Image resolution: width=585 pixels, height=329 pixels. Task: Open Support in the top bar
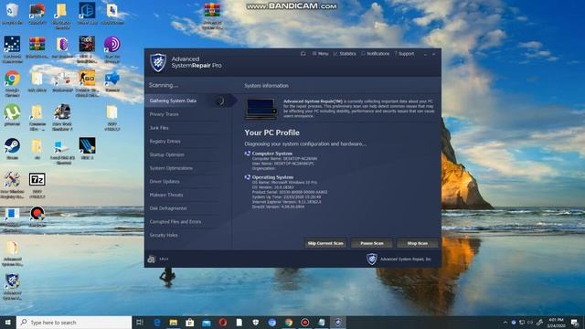click(404, 54)
